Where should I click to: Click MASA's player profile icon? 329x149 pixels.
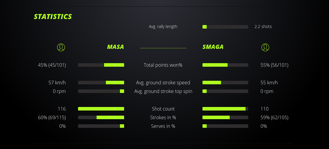pos(61,47)
